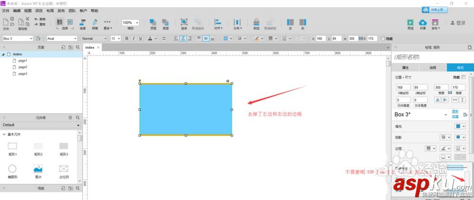Click the cut scissors icon

(27, 19)
